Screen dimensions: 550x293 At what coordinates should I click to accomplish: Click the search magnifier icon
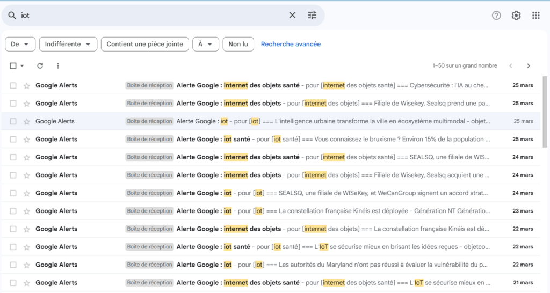tap(12, 16)
